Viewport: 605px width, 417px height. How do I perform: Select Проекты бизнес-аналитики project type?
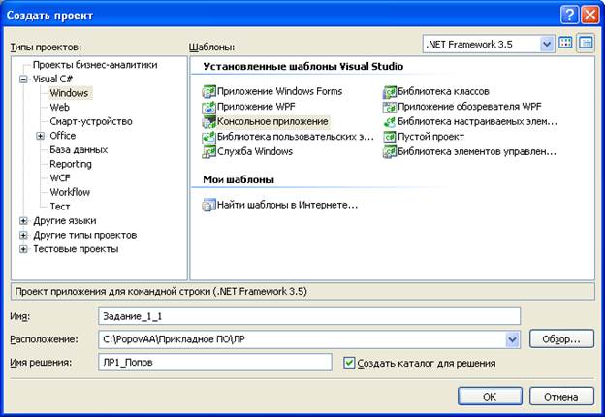pos(95,65)
